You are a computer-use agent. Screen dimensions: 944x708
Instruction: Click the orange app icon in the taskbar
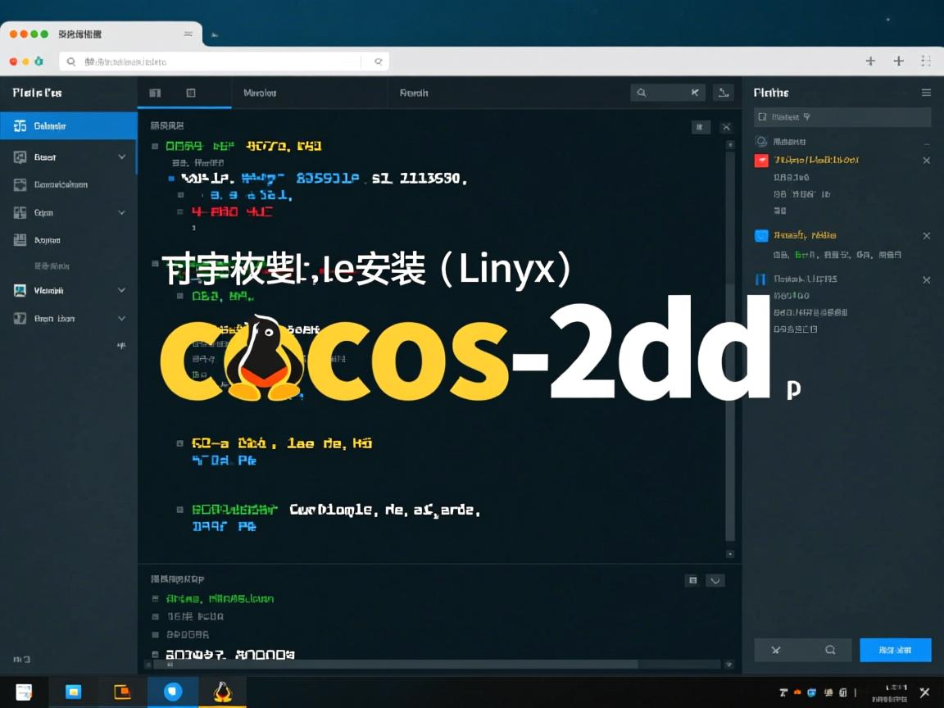pyautogui.click(x=122, y=692)
